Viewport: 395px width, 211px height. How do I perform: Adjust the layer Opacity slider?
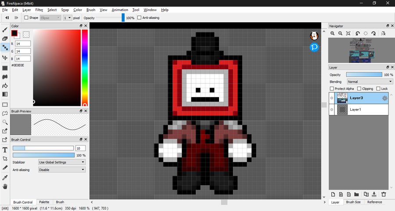364,74
